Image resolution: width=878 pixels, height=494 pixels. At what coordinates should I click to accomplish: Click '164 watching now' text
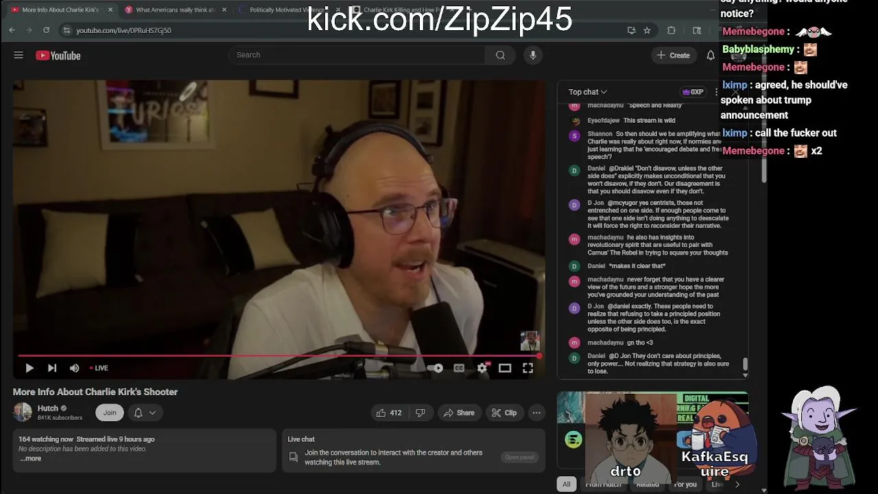pyautogui.click(x=46, y=439)
